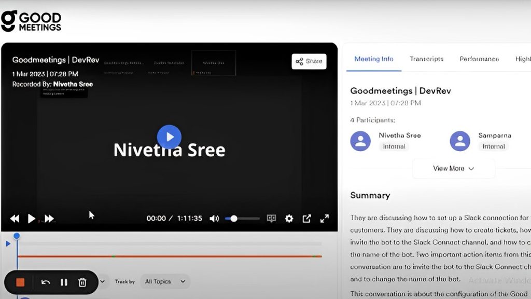Enter fullscreen mode for the video
The width and height of the screenshot is (531, 299).
[325, 219]
